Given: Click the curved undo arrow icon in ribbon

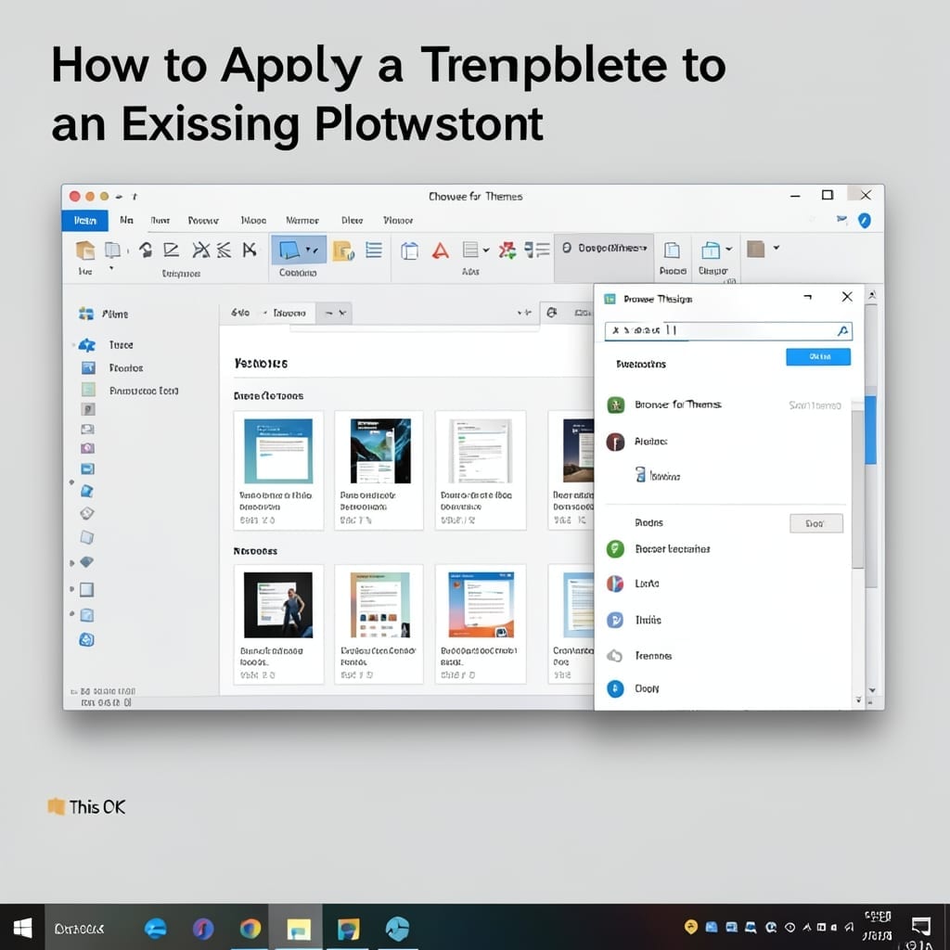Looking at the screenshot, I should pyautogui.click(x=146, y=250).
